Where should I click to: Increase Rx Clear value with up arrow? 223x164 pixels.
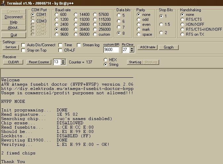[x=132, y=48]
